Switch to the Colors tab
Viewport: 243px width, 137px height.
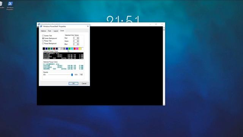point(62,31)
